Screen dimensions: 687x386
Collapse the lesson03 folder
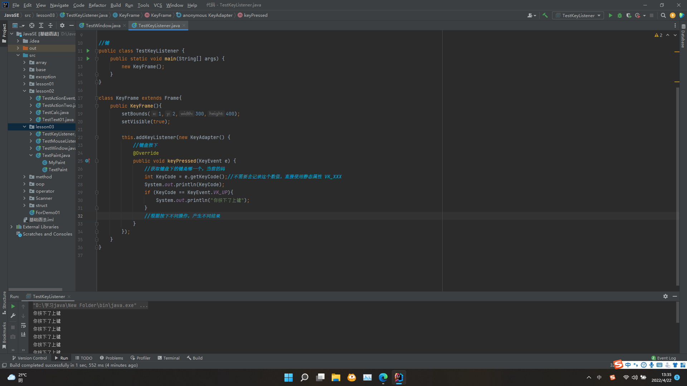[24, 127]
